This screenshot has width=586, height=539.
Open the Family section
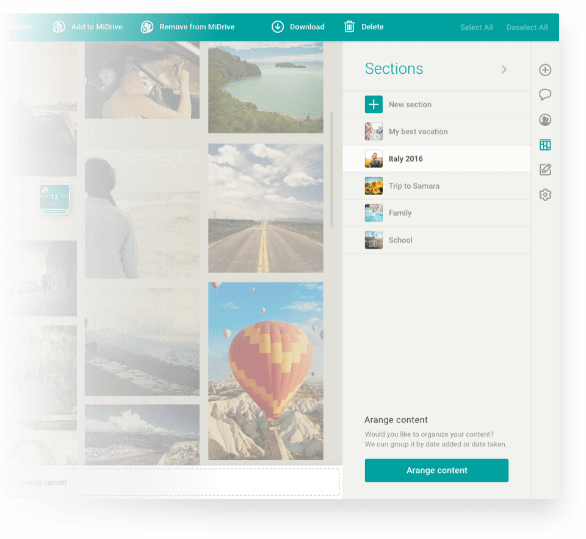click(400, 213)
